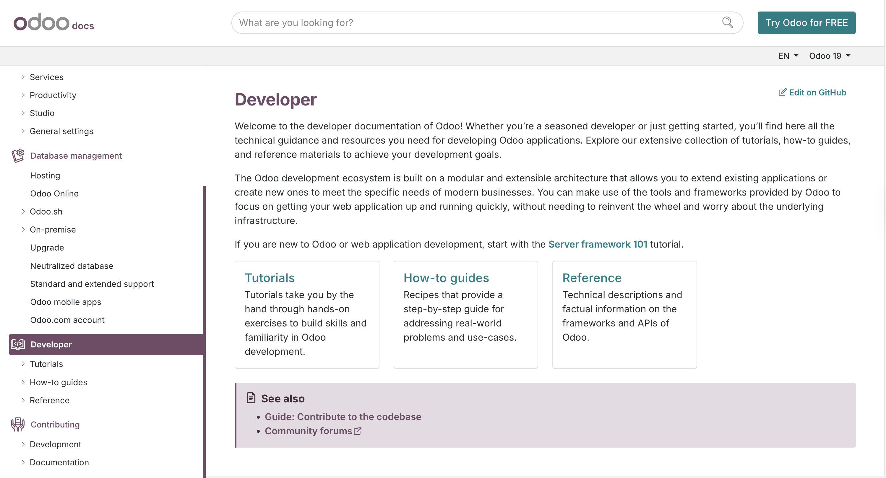This screenshot has width=886, height=478.
Task: Click the external link icon after Community forums
Action: (358, 431)
